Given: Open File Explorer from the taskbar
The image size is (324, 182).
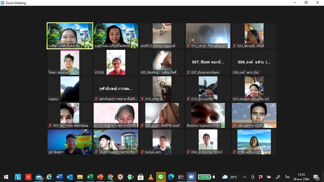Looking at the screenshot, I should click(80, 177).
